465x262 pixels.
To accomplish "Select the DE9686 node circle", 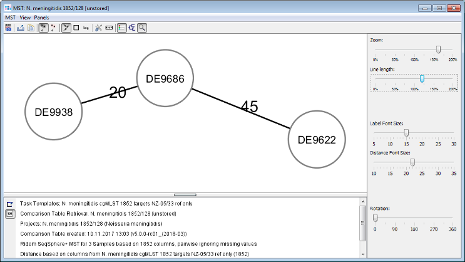I will click(x=165, y=78).
